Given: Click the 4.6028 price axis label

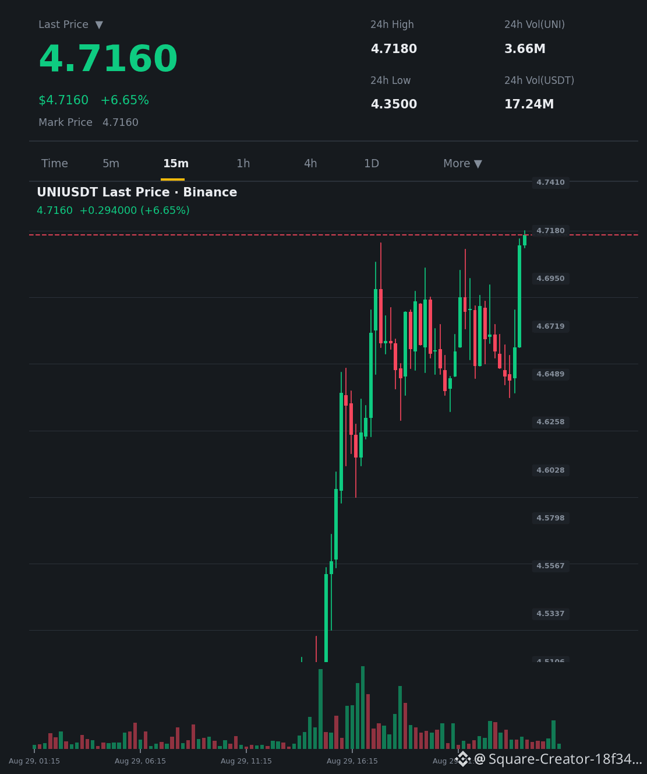Looking at the screenshot, I should [550, 470].
